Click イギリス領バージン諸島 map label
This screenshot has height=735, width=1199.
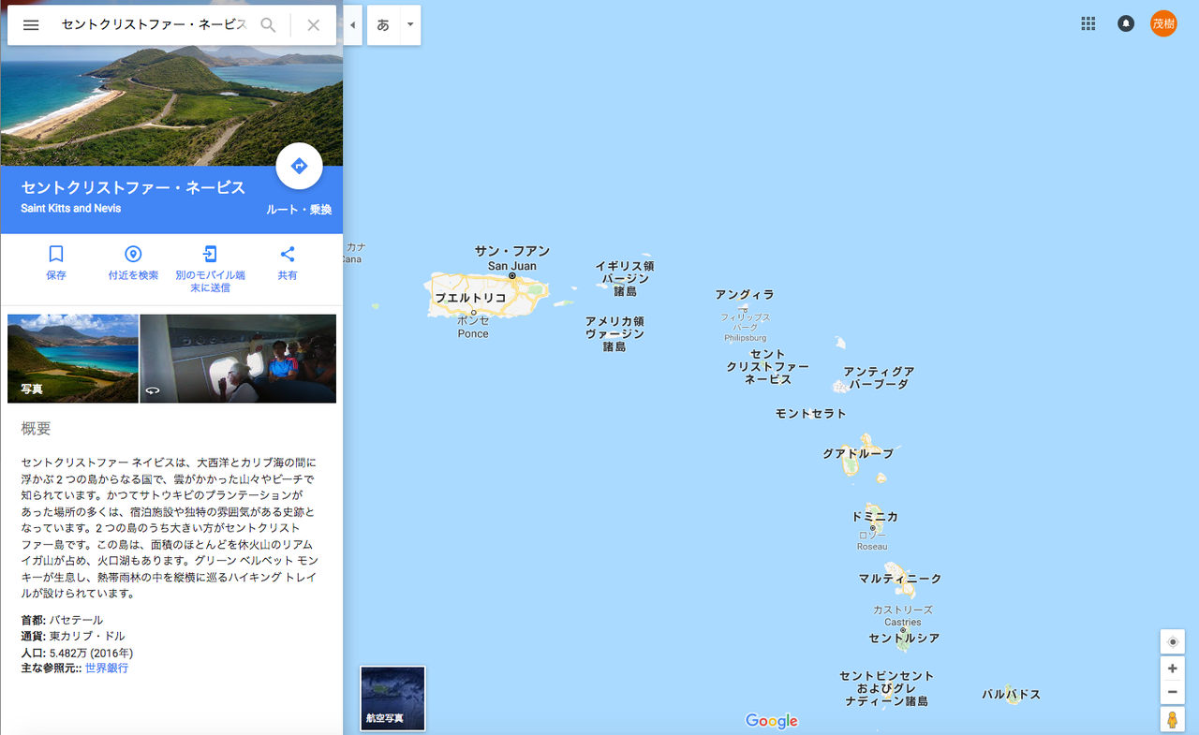coord(625,279)
